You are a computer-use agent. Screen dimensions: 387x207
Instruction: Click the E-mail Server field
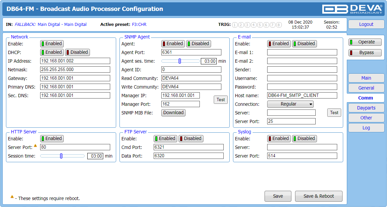291,113
